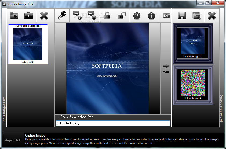Image resolution: width=226 pixels, height=149 pixels.
Task: Show about info via i icon
Action: click(x=151, y=16)
